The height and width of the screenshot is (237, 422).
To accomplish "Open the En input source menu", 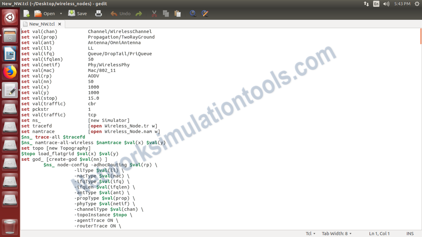I will point(376,4).
